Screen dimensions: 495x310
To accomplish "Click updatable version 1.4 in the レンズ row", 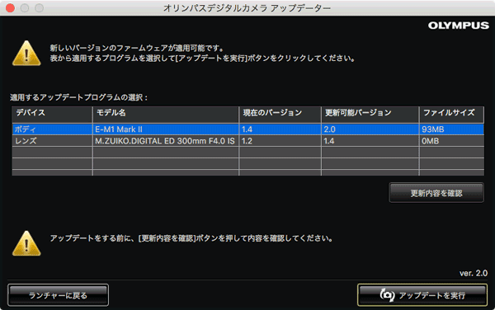I will [x=370, y=141].
